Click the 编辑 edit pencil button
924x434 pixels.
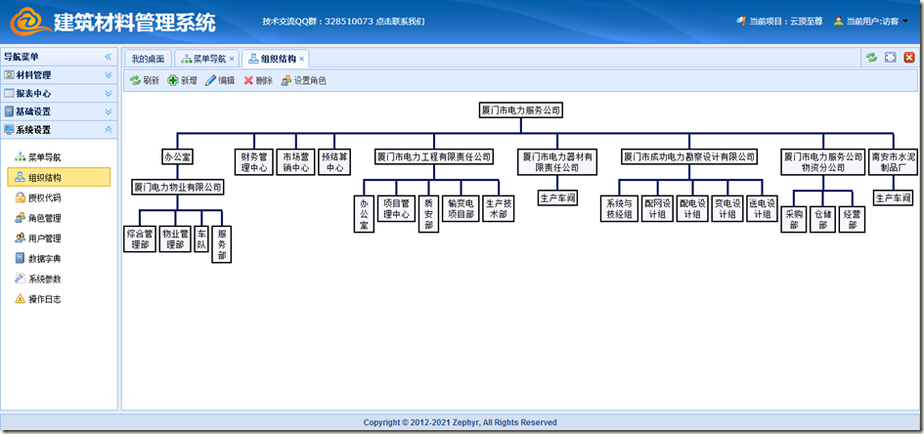(x=220, y=81)
